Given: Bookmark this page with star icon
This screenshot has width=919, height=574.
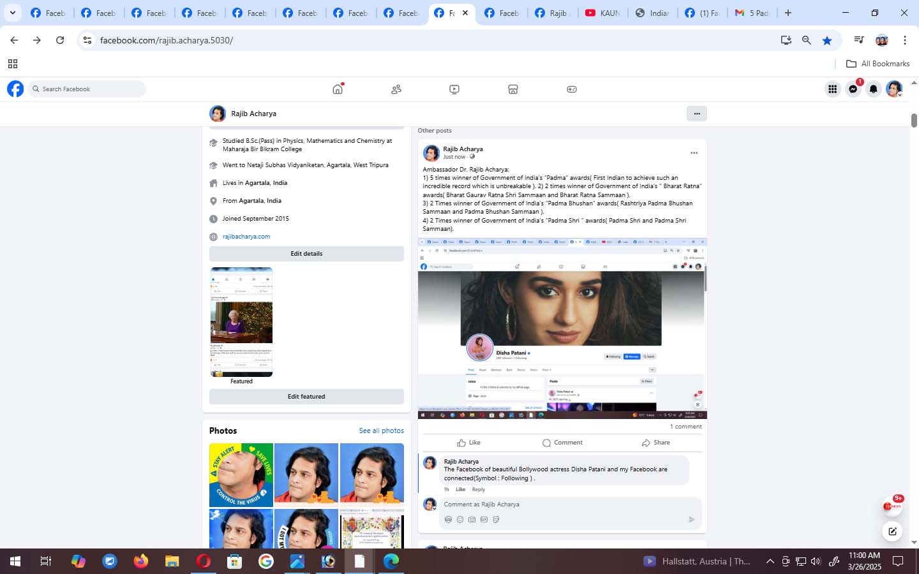Looking at the screenshot, I should click(827, 40).
